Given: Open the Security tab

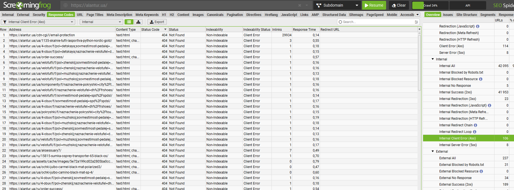Looking at the screenshot, I should [x=39, y=15].
